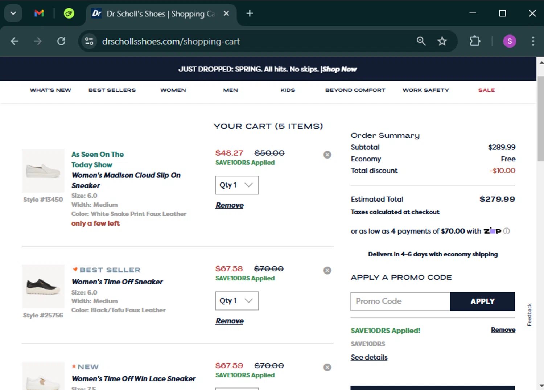Open the Feedback side tab
Viewport: 544px width, 390px height.
click(x=529, y=315)
